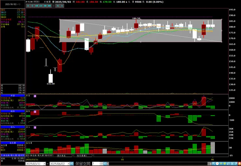Click the gray rectangle bottom-center handle

141,42
